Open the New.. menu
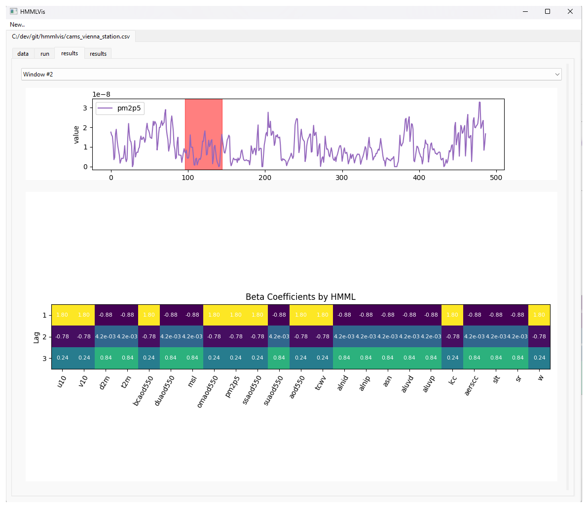Screen dimensions: 588x508 17,25
